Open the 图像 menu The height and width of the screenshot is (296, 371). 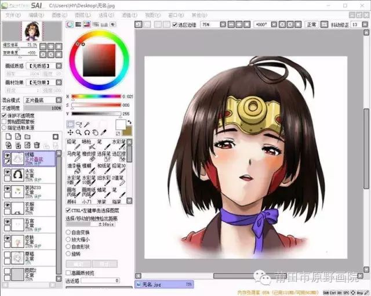pos(59,15)
